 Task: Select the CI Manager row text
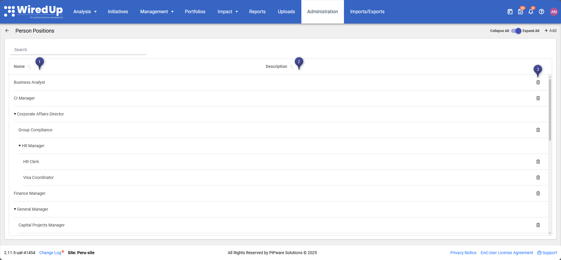pyautogui.click(x=24, y=98)
